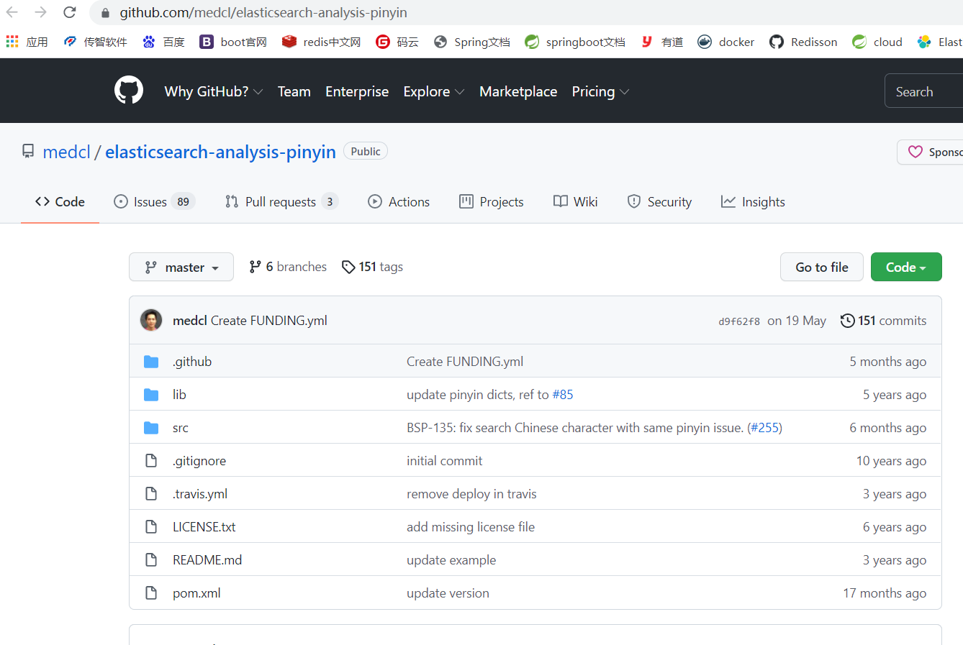View the 6 branches link
Viewport: 963px width, 645px height.
288,267
